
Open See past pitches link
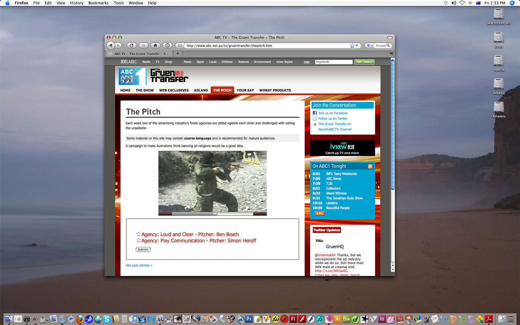139,265
